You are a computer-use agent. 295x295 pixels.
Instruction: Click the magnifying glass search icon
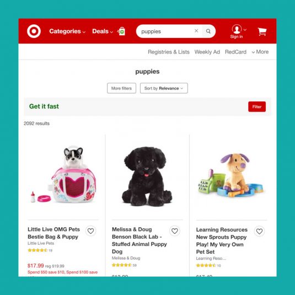(x=208, y=31)
